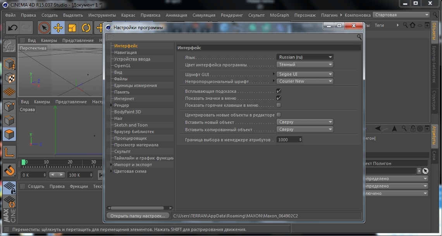This screenshot has height=236, width=442.
Task: Open the Стартовая layout dropdown
Action: (x=401, y=15)
